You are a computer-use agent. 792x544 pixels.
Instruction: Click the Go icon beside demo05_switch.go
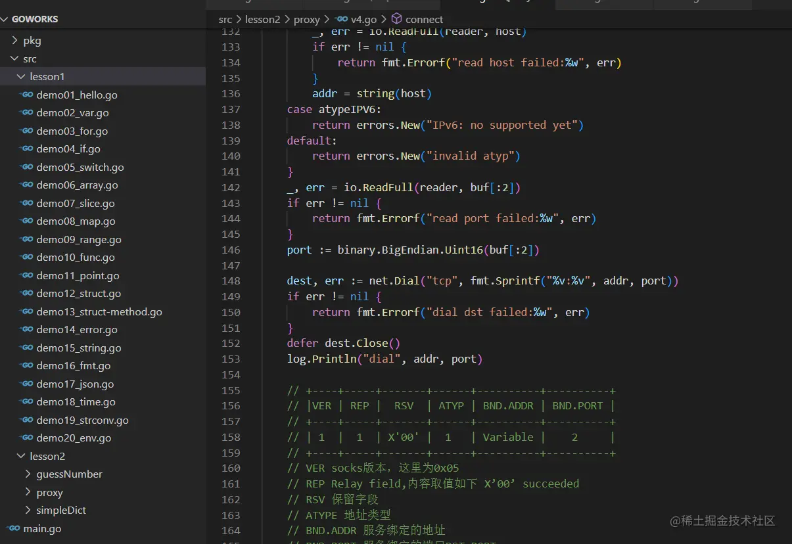[27, 167]
